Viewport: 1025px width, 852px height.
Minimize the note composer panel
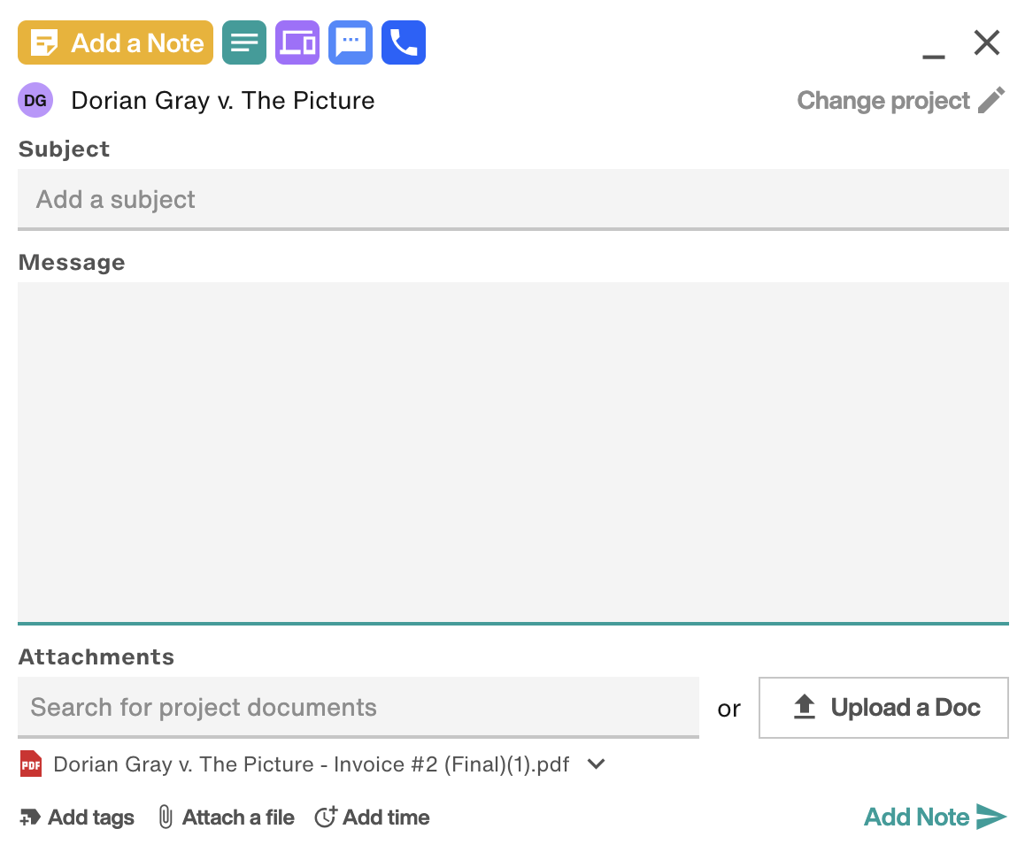934,57
